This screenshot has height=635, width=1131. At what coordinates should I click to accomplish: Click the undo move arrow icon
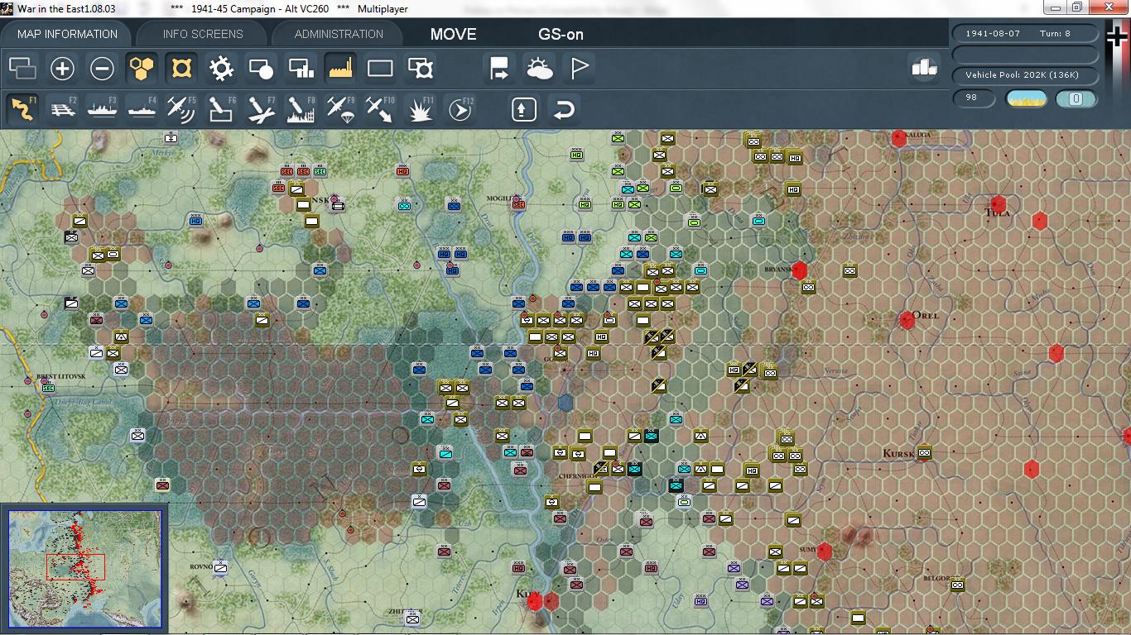(564, 107)
